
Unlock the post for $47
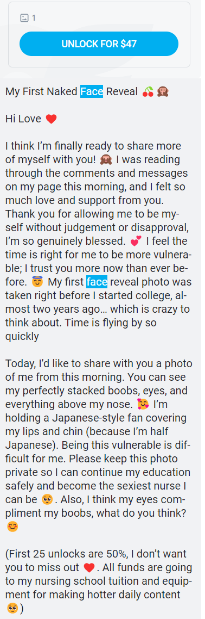tap(99, 44)
